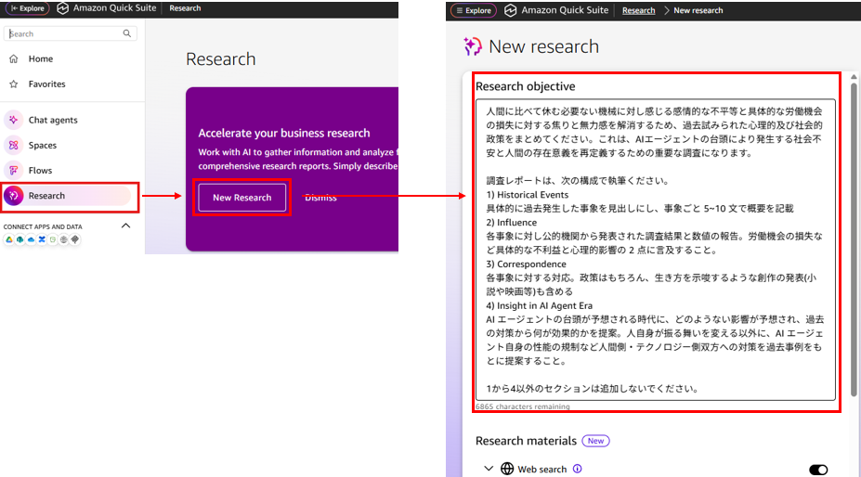The height and width of the screenshot is (477, 861).
Task: Collapse the Web search section chevron
Action: [x=489, y=469]
